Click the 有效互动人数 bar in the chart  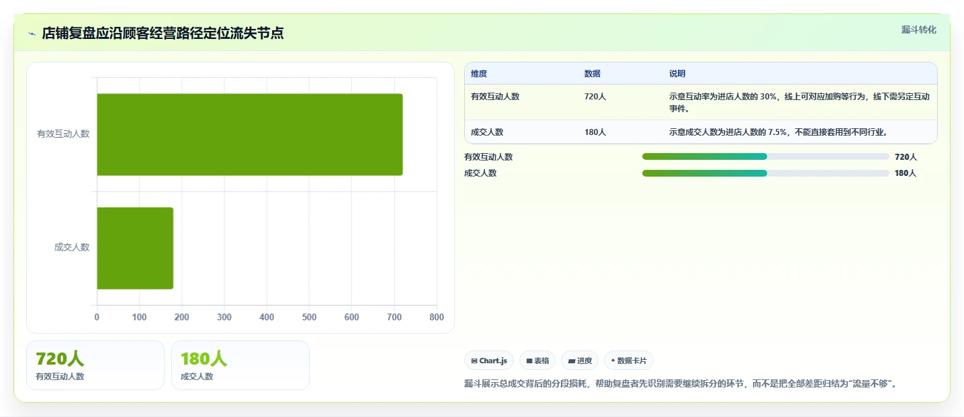pos(250,134)
